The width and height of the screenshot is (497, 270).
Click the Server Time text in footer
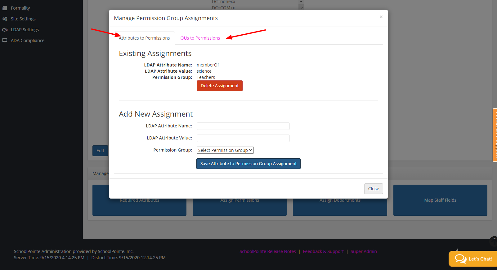coord(49,258)
